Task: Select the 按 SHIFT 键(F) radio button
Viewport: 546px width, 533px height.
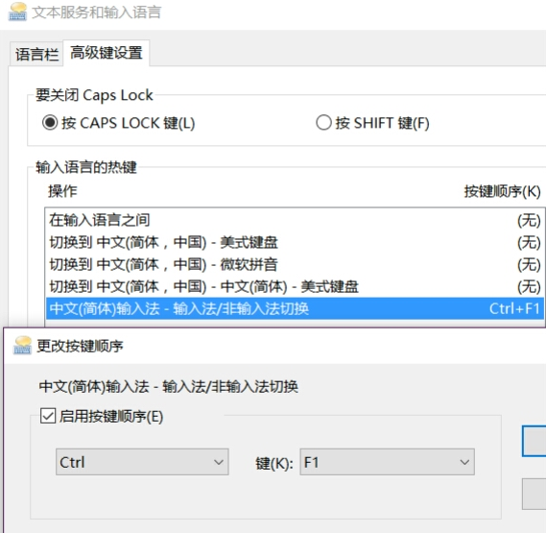Action: [323, 123]
